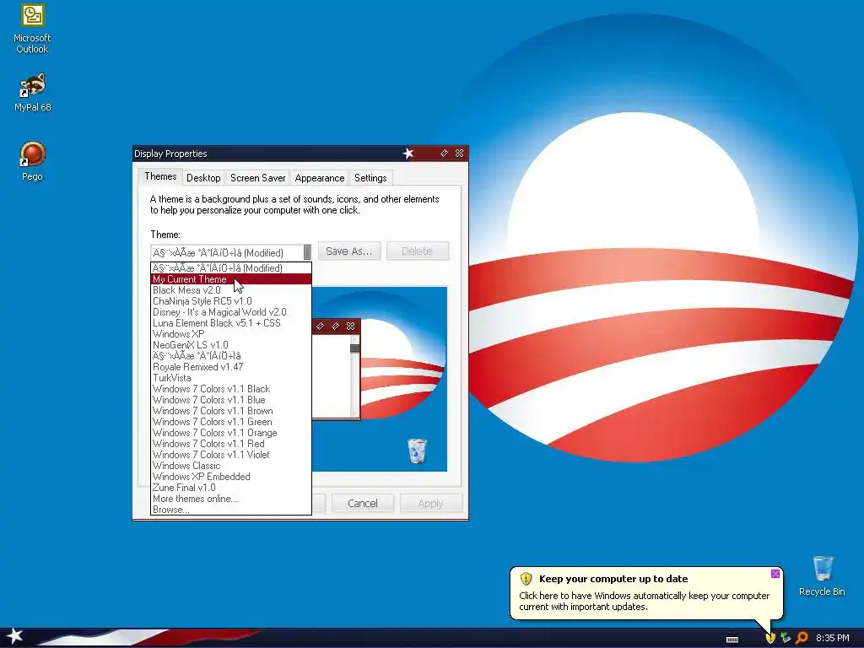Click the 'Keep your computer up to date' balloon

646,592
